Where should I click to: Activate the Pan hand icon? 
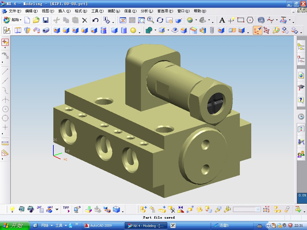(169, 20)
